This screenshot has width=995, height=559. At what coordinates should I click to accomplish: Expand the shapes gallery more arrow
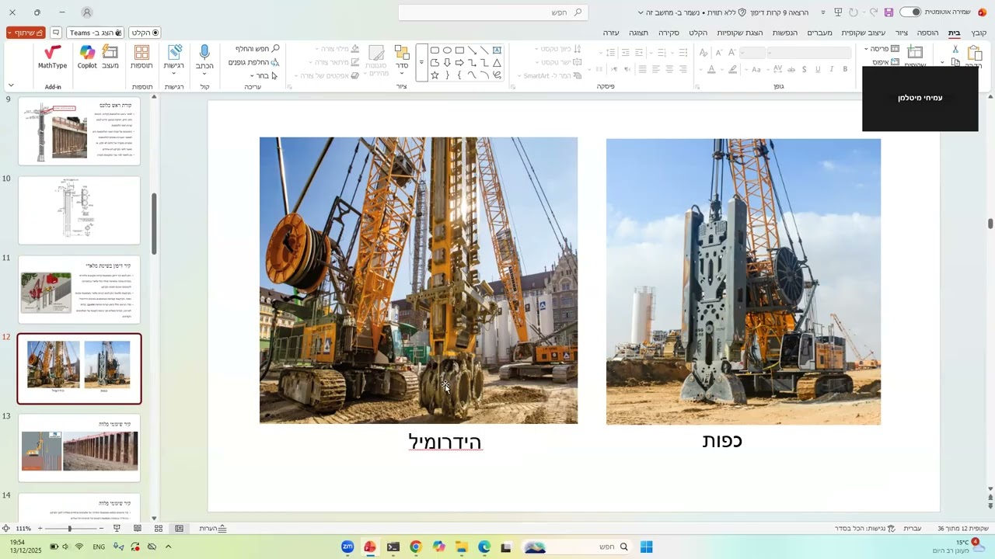point(421,62)
